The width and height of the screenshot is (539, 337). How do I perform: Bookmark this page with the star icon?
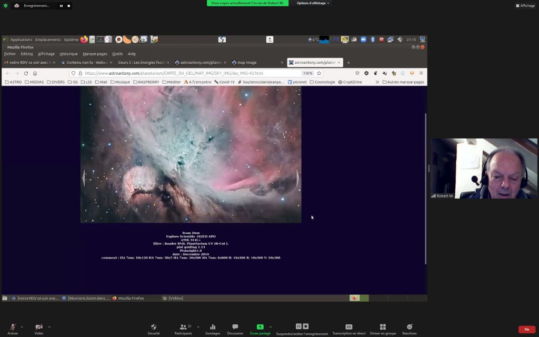click(319, 73)
